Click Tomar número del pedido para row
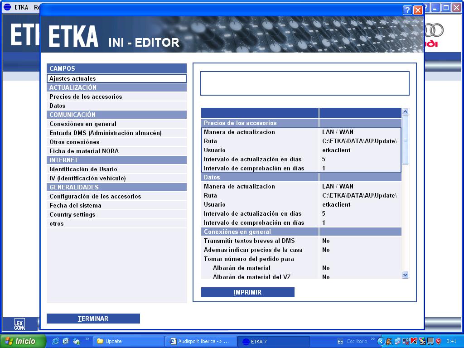The height and width of the screenshot is (348, 464). 301,259
